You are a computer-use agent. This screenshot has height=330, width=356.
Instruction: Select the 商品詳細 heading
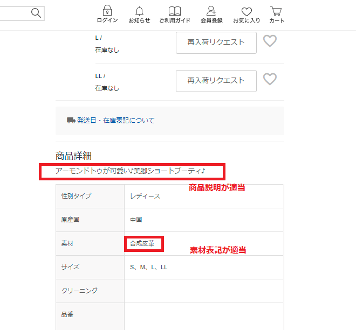(x=73, y=156)
